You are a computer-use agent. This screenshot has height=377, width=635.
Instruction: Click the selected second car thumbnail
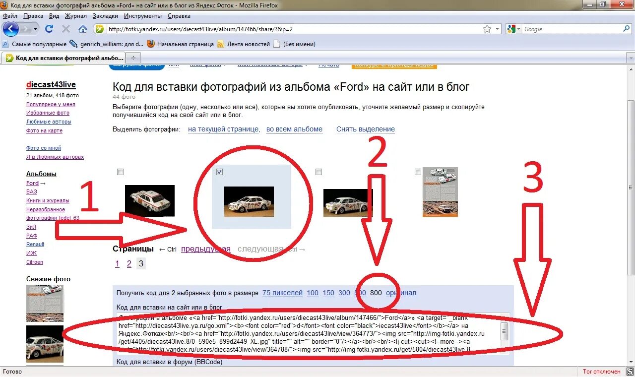pyautogui.click(x=249, y=201)
